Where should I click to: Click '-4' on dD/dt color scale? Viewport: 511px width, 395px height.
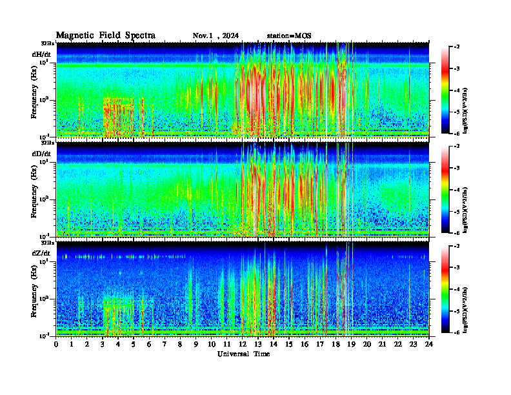coord(457,190)
